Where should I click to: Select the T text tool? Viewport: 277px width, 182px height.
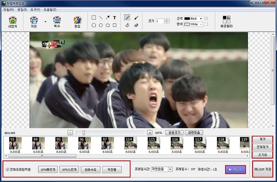[115, 17]
